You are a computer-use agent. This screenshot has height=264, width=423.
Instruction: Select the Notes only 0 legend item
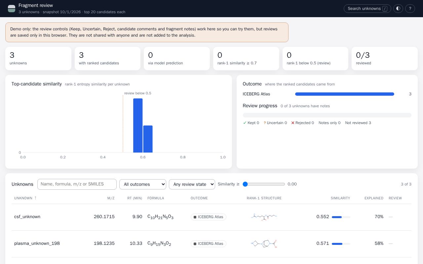coord(329,123)
